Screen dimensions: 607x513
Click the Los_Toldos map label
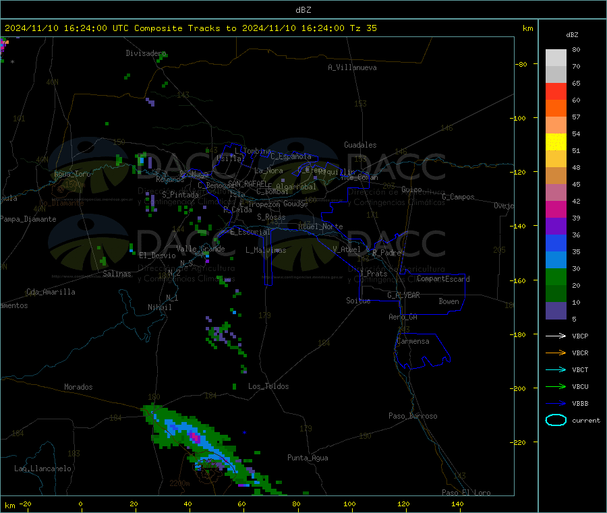click(268, 386)
